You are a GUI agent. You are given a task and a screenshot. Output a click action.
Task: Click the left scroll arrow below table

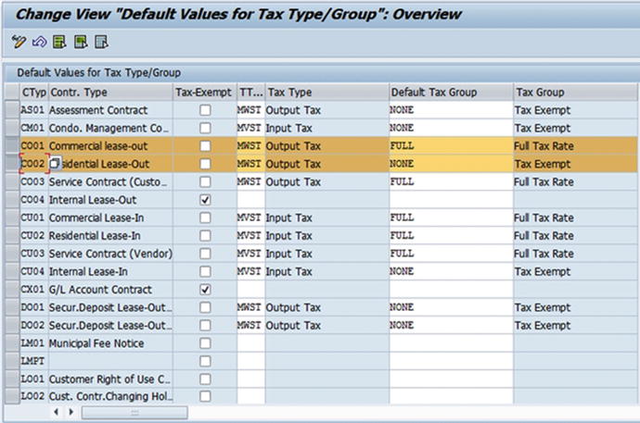point(56,412)
